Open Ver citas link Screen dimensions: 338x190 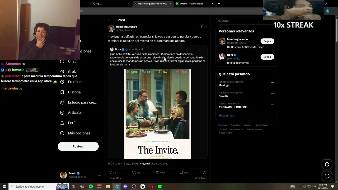(x=201, y=178)
